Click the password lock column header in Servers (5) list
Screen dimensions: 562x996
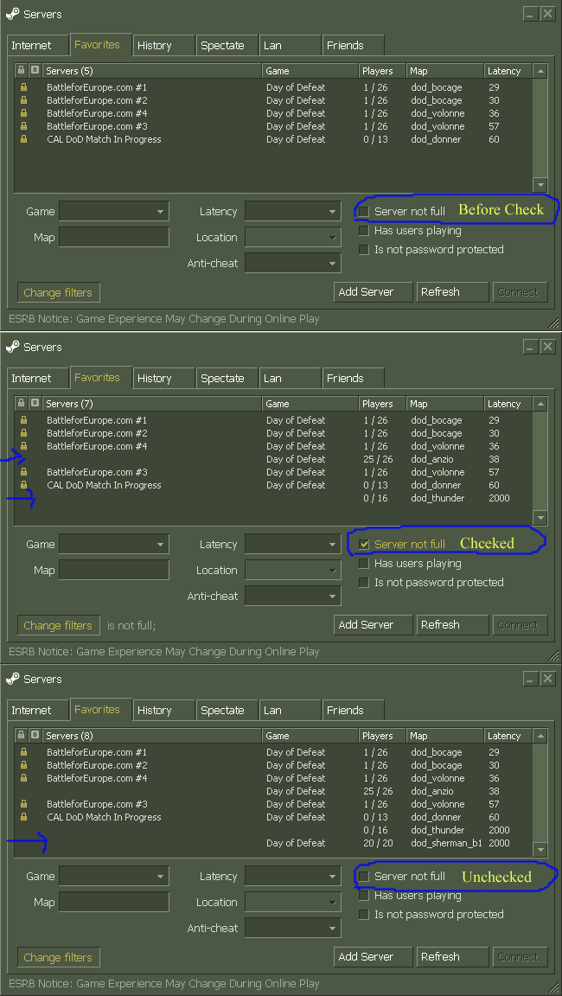(x=22, y=71)
